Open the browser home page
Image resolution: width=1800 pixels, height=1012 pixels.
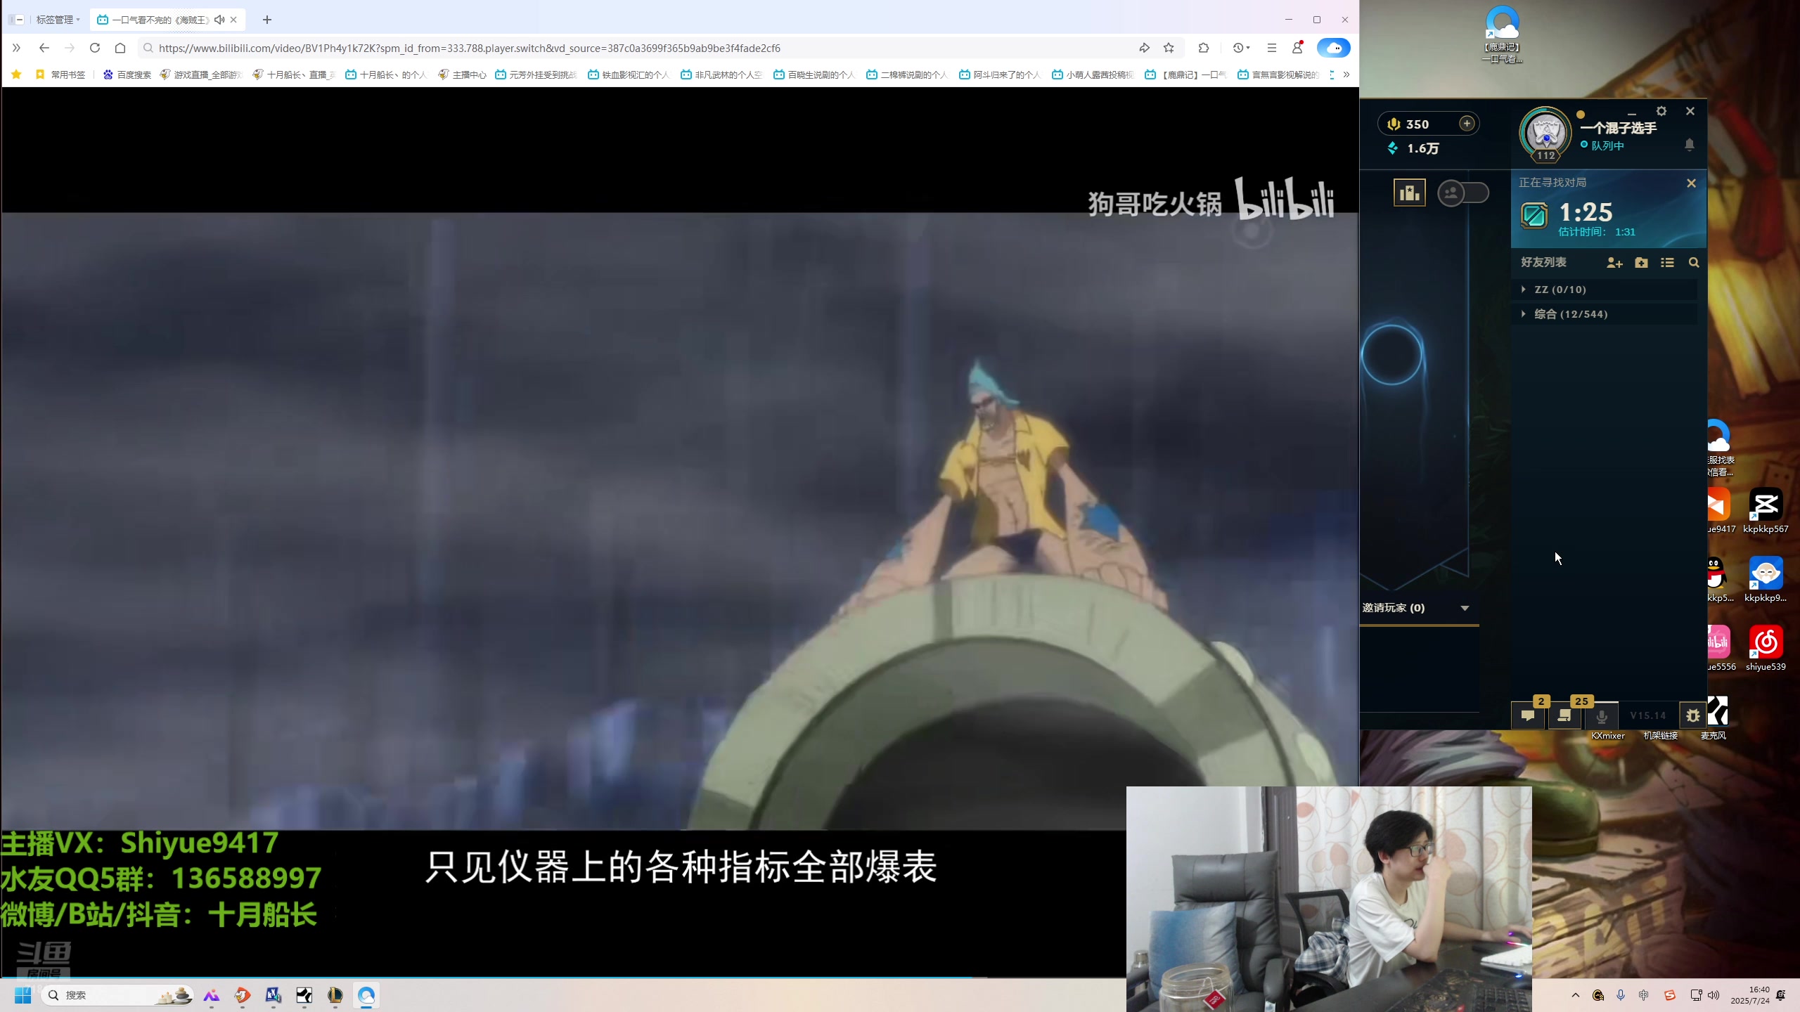[120, 48]
